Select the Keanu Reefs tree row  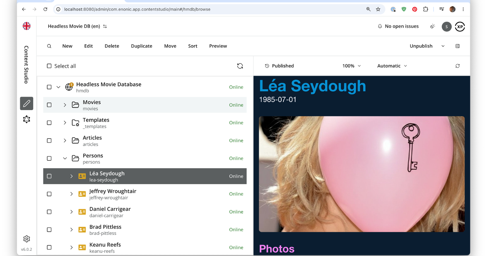[x=145, y=247]
